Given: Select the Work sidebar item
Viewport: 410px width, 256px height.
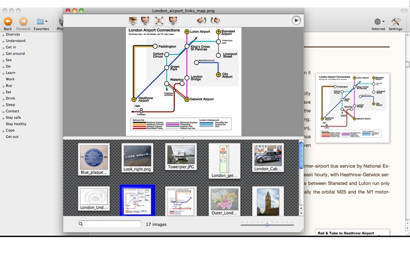Looking at the screenshot, I should coord(10,79).
